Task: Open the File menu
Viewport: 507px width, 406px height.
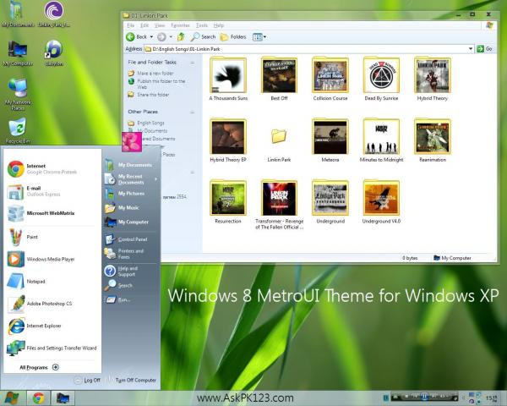Action: (x=131, y=25)
